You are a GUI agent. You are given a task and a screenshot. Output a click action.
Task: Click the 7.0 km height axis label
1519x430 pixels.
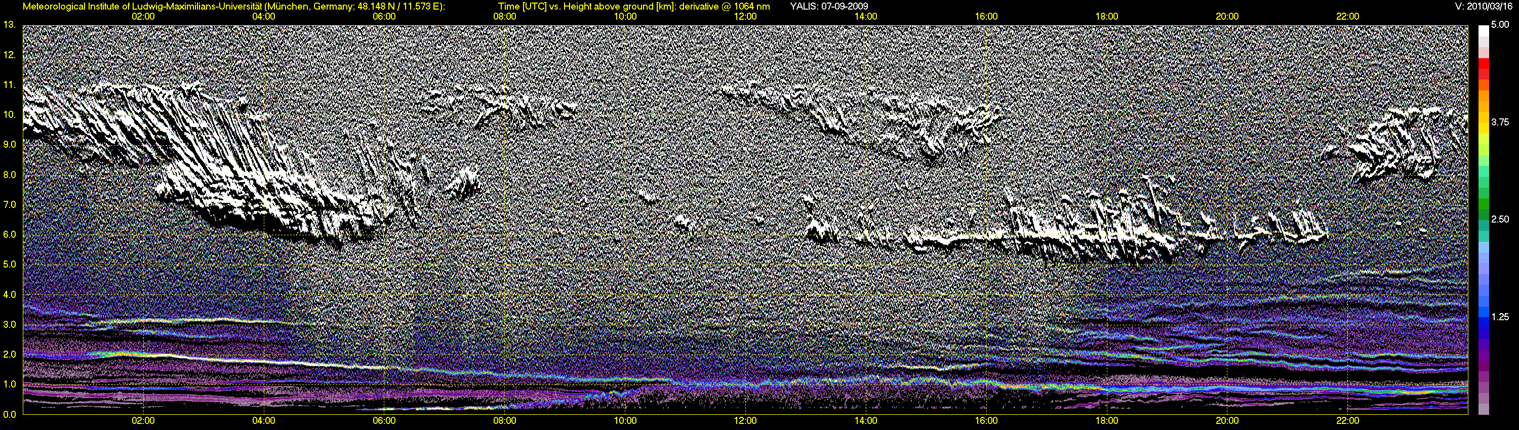tap(10, 204)
